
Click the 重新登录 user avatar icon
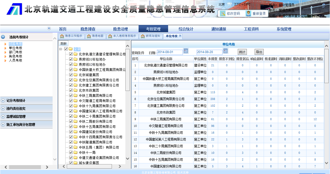248,13
